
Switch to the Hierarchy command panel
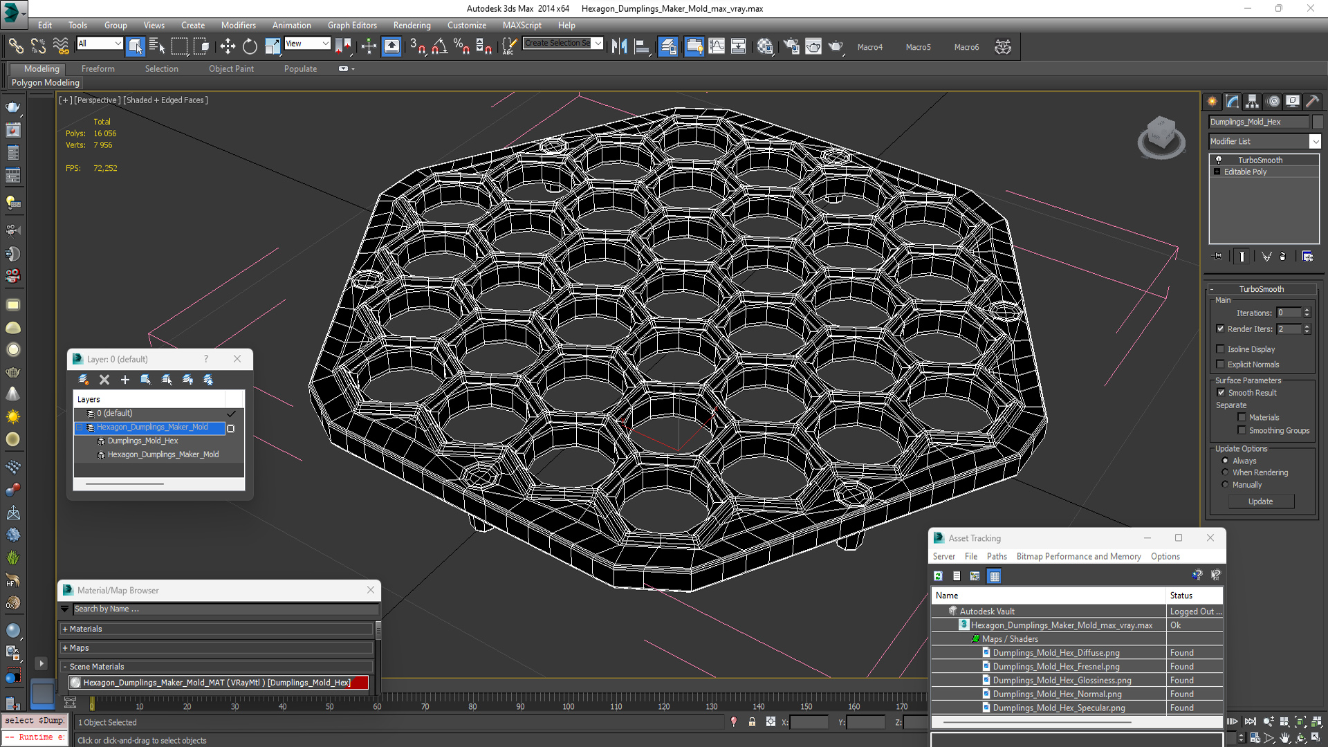point(1252,101)
